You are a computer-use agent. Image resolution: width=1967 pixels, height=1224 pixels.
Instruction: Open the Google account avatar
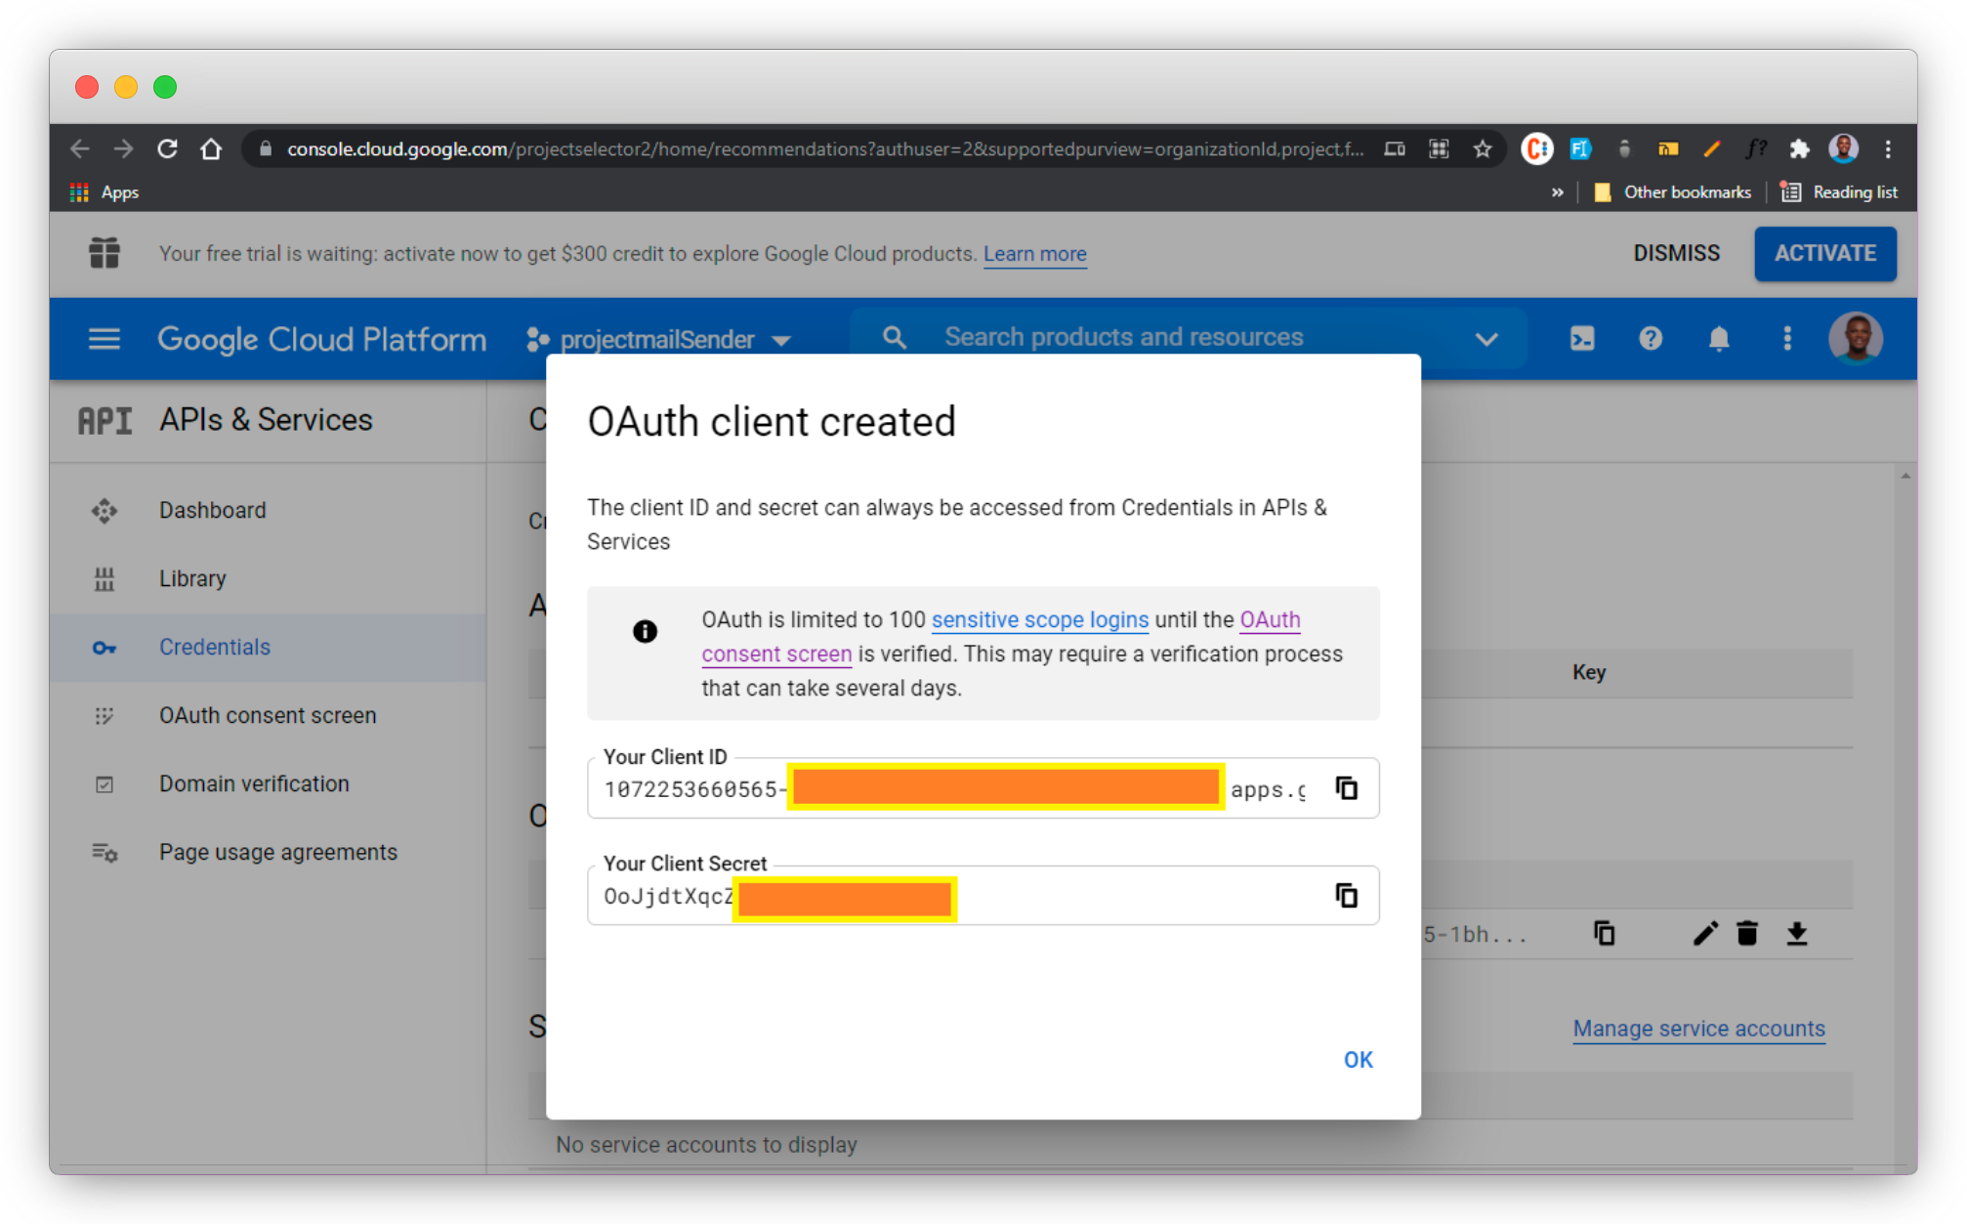click(x=1856, y=338)
